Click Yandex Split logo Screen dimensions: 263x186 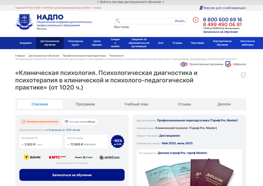pos(84,157)
